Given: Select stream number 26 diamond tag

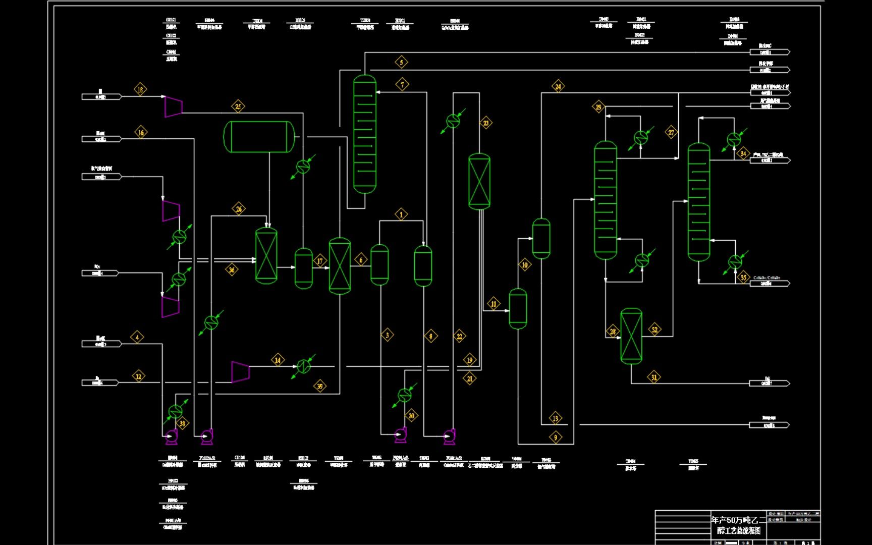Looking at the screenshot, I should click(239, 208).
